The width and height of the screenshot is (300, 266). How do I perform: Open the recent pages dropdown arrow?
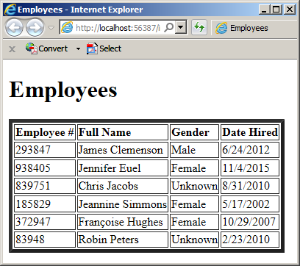point(51,28)
